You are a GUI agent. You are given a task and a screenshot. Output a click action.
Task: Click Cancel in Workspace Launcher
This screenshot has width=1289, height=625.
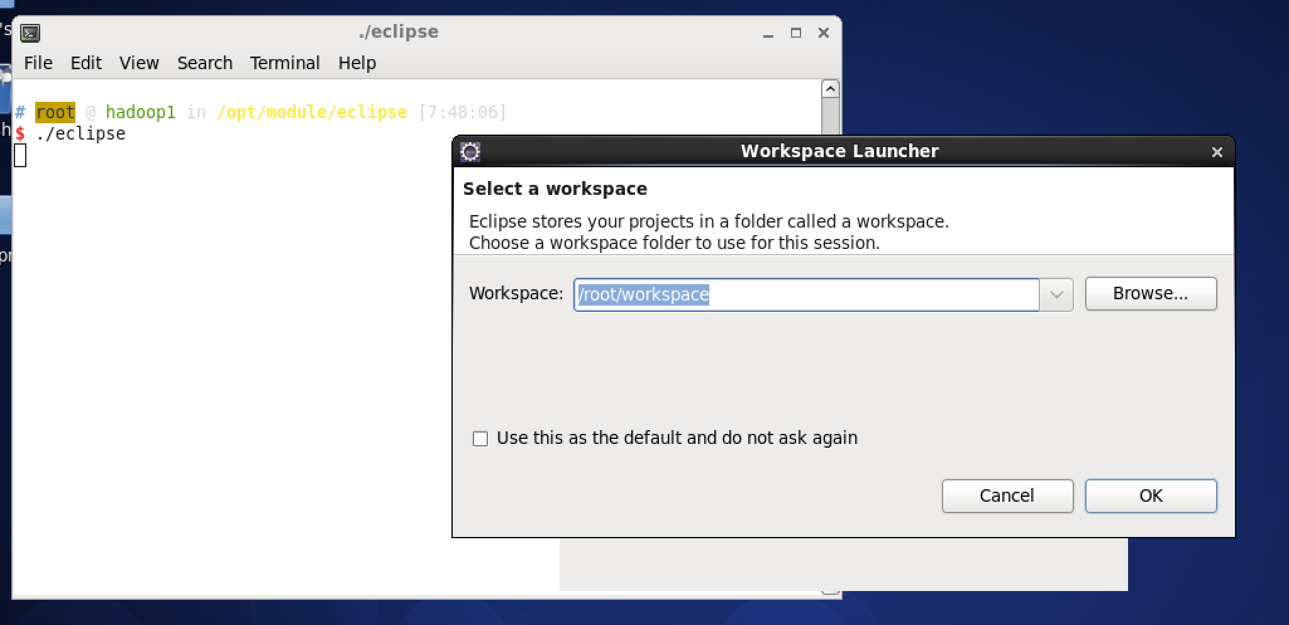(1007, 496)
